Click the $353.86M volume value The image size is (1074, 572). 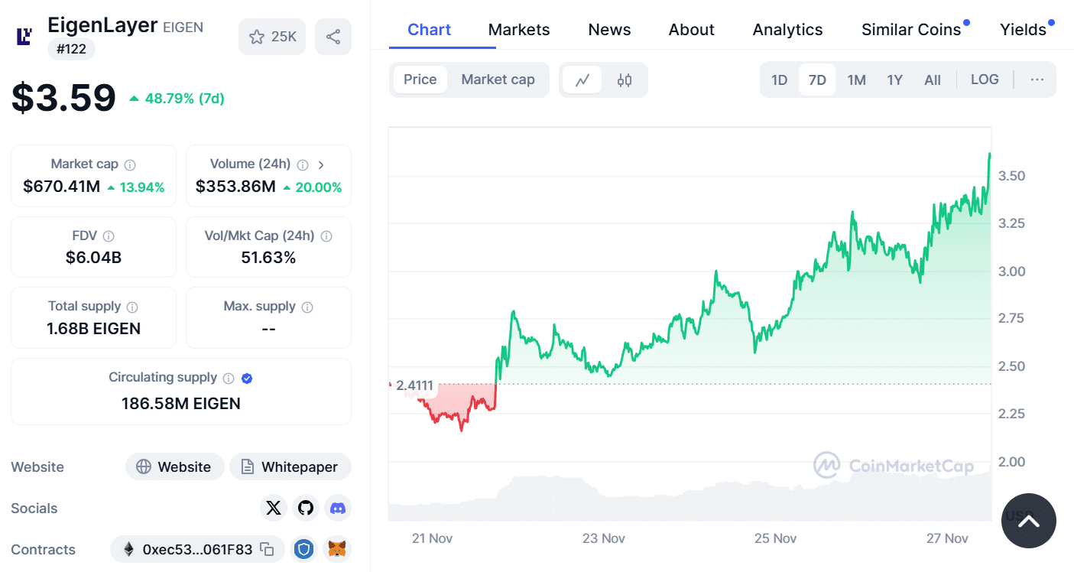tap(235, 187)
